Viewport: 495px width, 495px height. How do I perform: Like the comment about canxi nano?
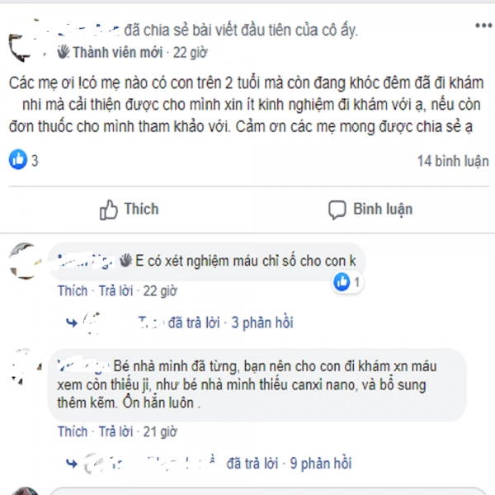click(x=73, y=431)
